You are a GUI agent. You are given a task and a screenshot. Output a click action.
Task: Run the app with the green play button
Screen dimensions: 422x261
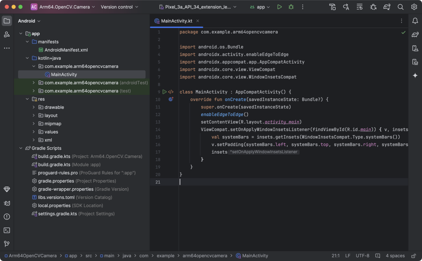click(280, 7)
